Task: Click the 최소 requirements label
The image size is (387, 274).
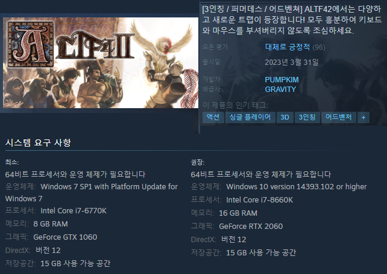Action: (x=12, y=162)
